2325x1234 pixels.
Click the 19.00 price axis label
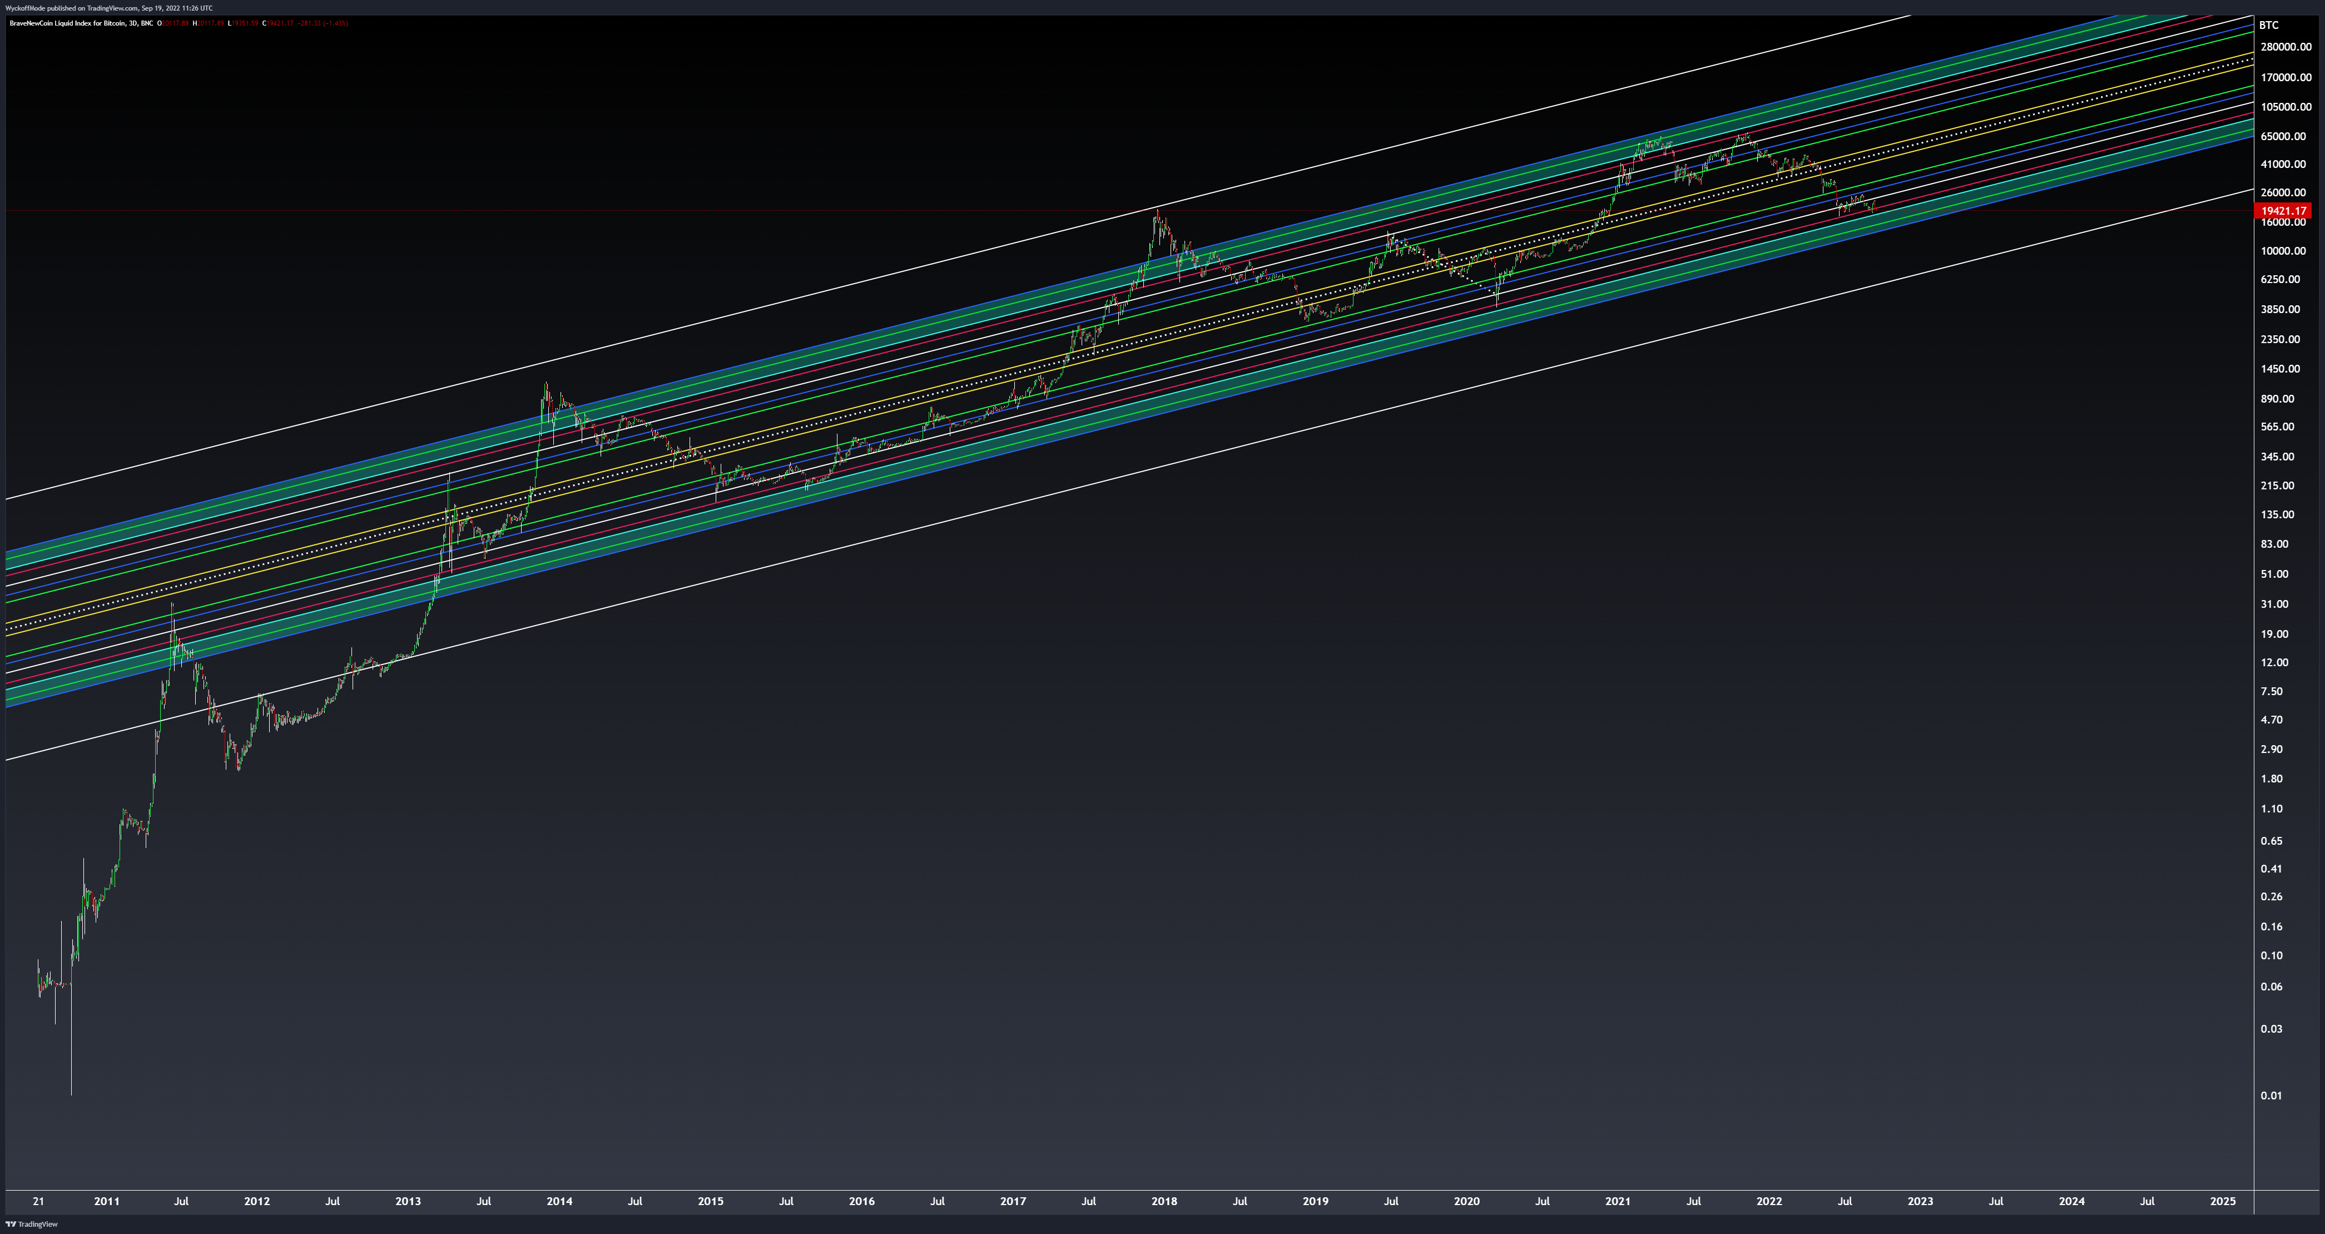pyautogui.click(x=2276, y=634)
